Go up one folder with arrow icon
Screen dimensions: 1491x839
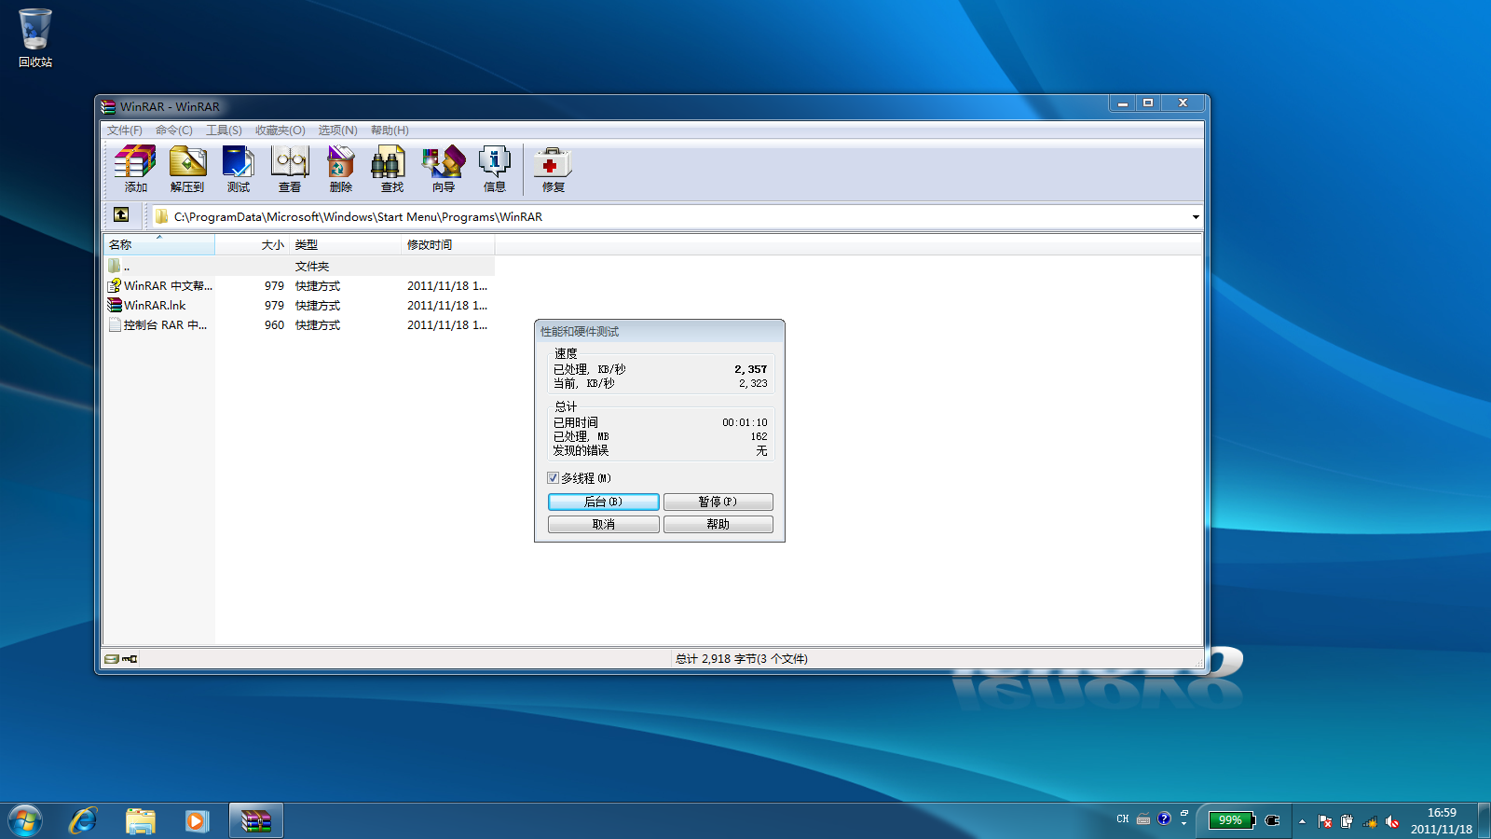coord(121,215)
